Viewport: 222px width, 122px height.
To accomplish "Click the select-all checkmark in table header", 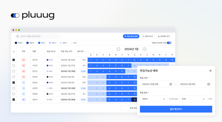I will pos(14,51).
